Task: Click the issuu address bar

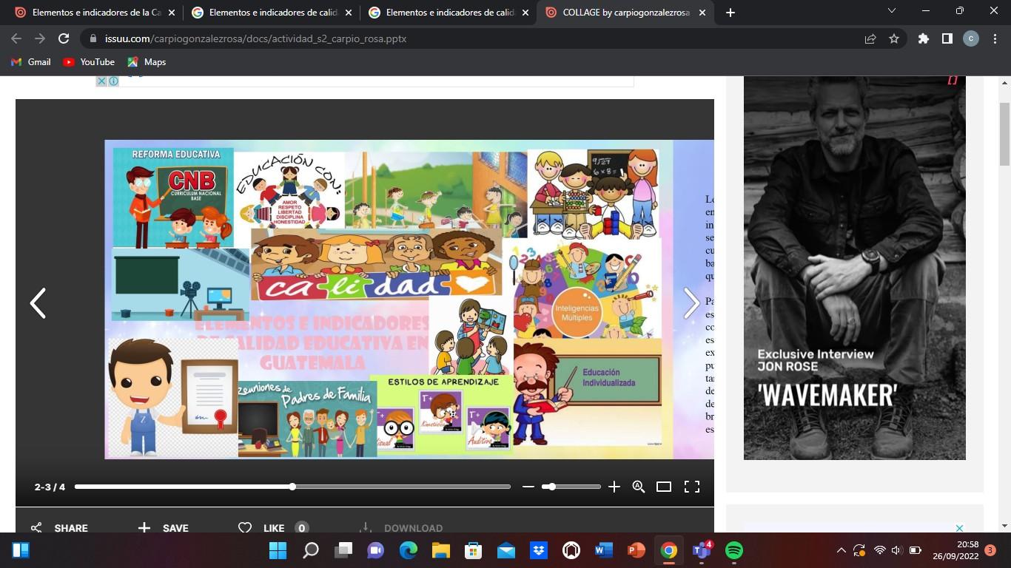Action: coord(474,39)
